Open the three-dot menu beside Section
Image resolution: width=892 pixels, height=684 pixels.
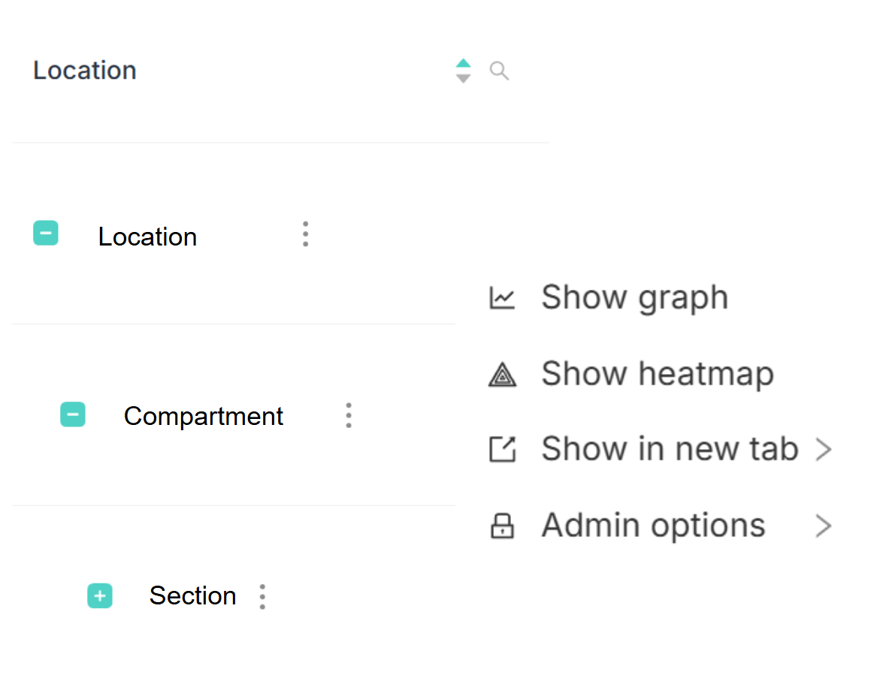262,597
